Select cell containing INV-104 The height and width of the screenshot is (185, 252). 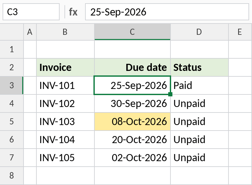tap(65, 139)
